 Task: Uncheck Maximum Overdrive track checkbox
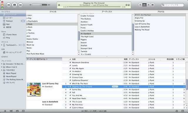70,62
